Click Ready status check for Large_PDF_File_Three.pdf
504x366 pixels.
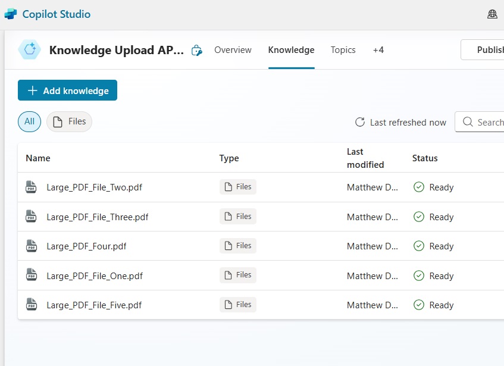click(418, 217)
